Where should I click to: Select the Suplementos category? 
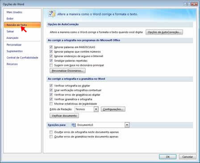click(x=15, y=51)
